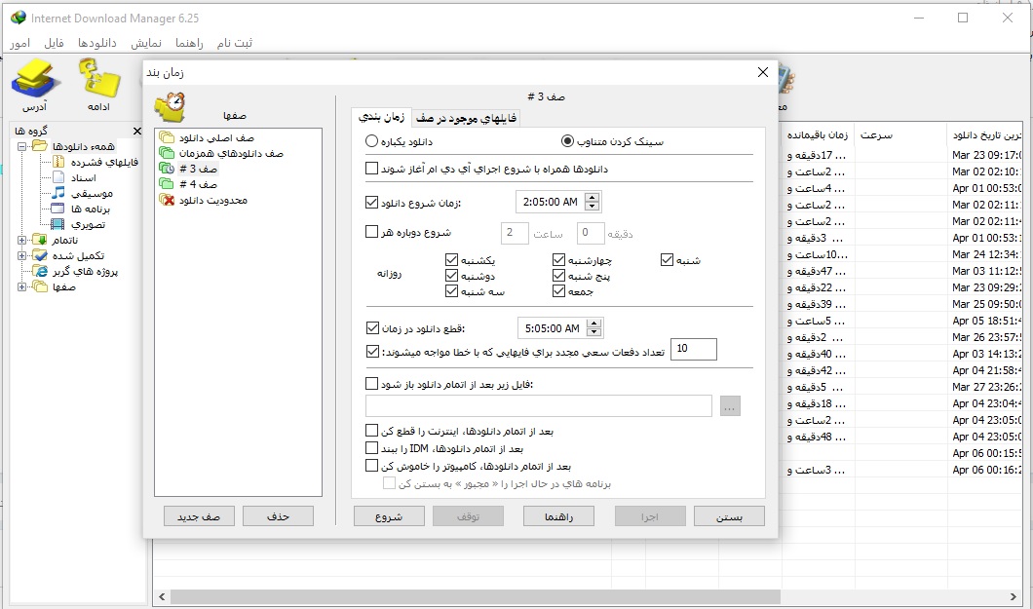Viewport: 1033px width, 609px height.
Task: Select the دانلود یکباره radio option
Action: point(372,141)
